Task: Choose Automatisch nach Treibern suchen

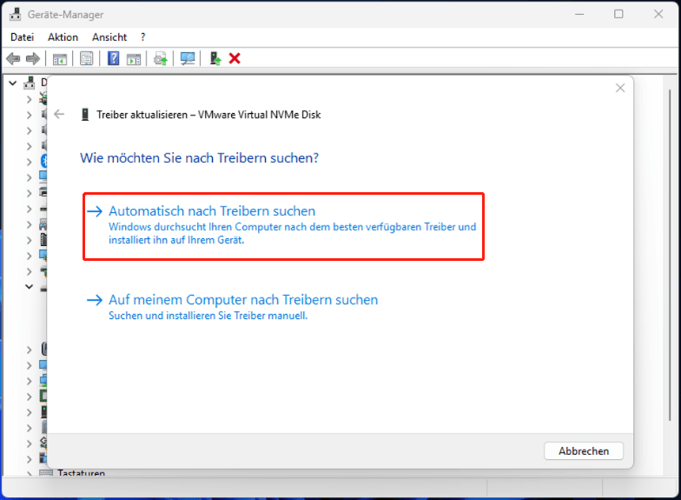Action: 283,226
